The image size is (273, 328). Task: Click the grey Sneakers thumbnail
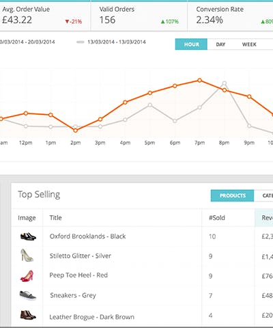click(28, 295)
